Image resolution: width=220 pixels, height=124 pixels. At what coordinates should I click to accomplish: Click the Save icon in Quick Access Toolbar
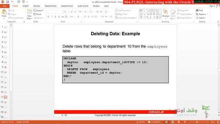pyautogui.click(x=8, y=2)
